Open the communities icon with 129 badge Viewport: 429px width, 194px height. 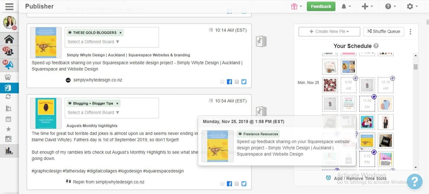click(x=9, y=52)
